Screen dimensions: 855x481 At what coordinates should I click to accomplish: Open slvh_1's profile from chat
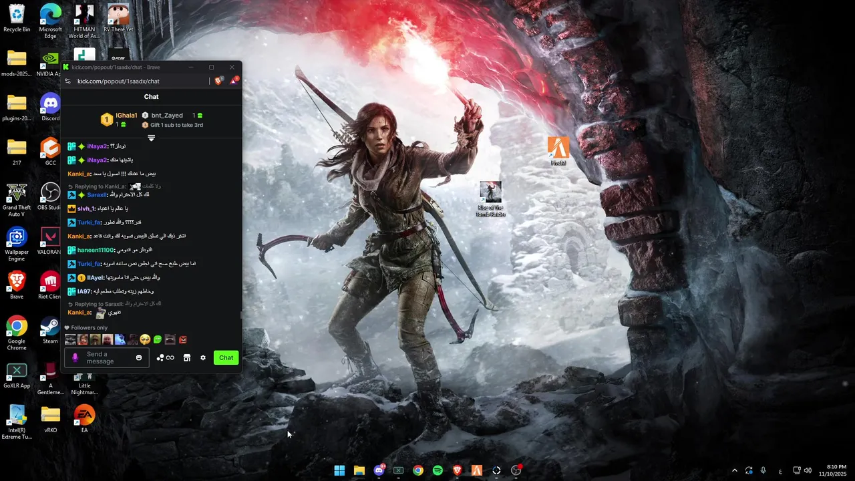tap(86, 208)
